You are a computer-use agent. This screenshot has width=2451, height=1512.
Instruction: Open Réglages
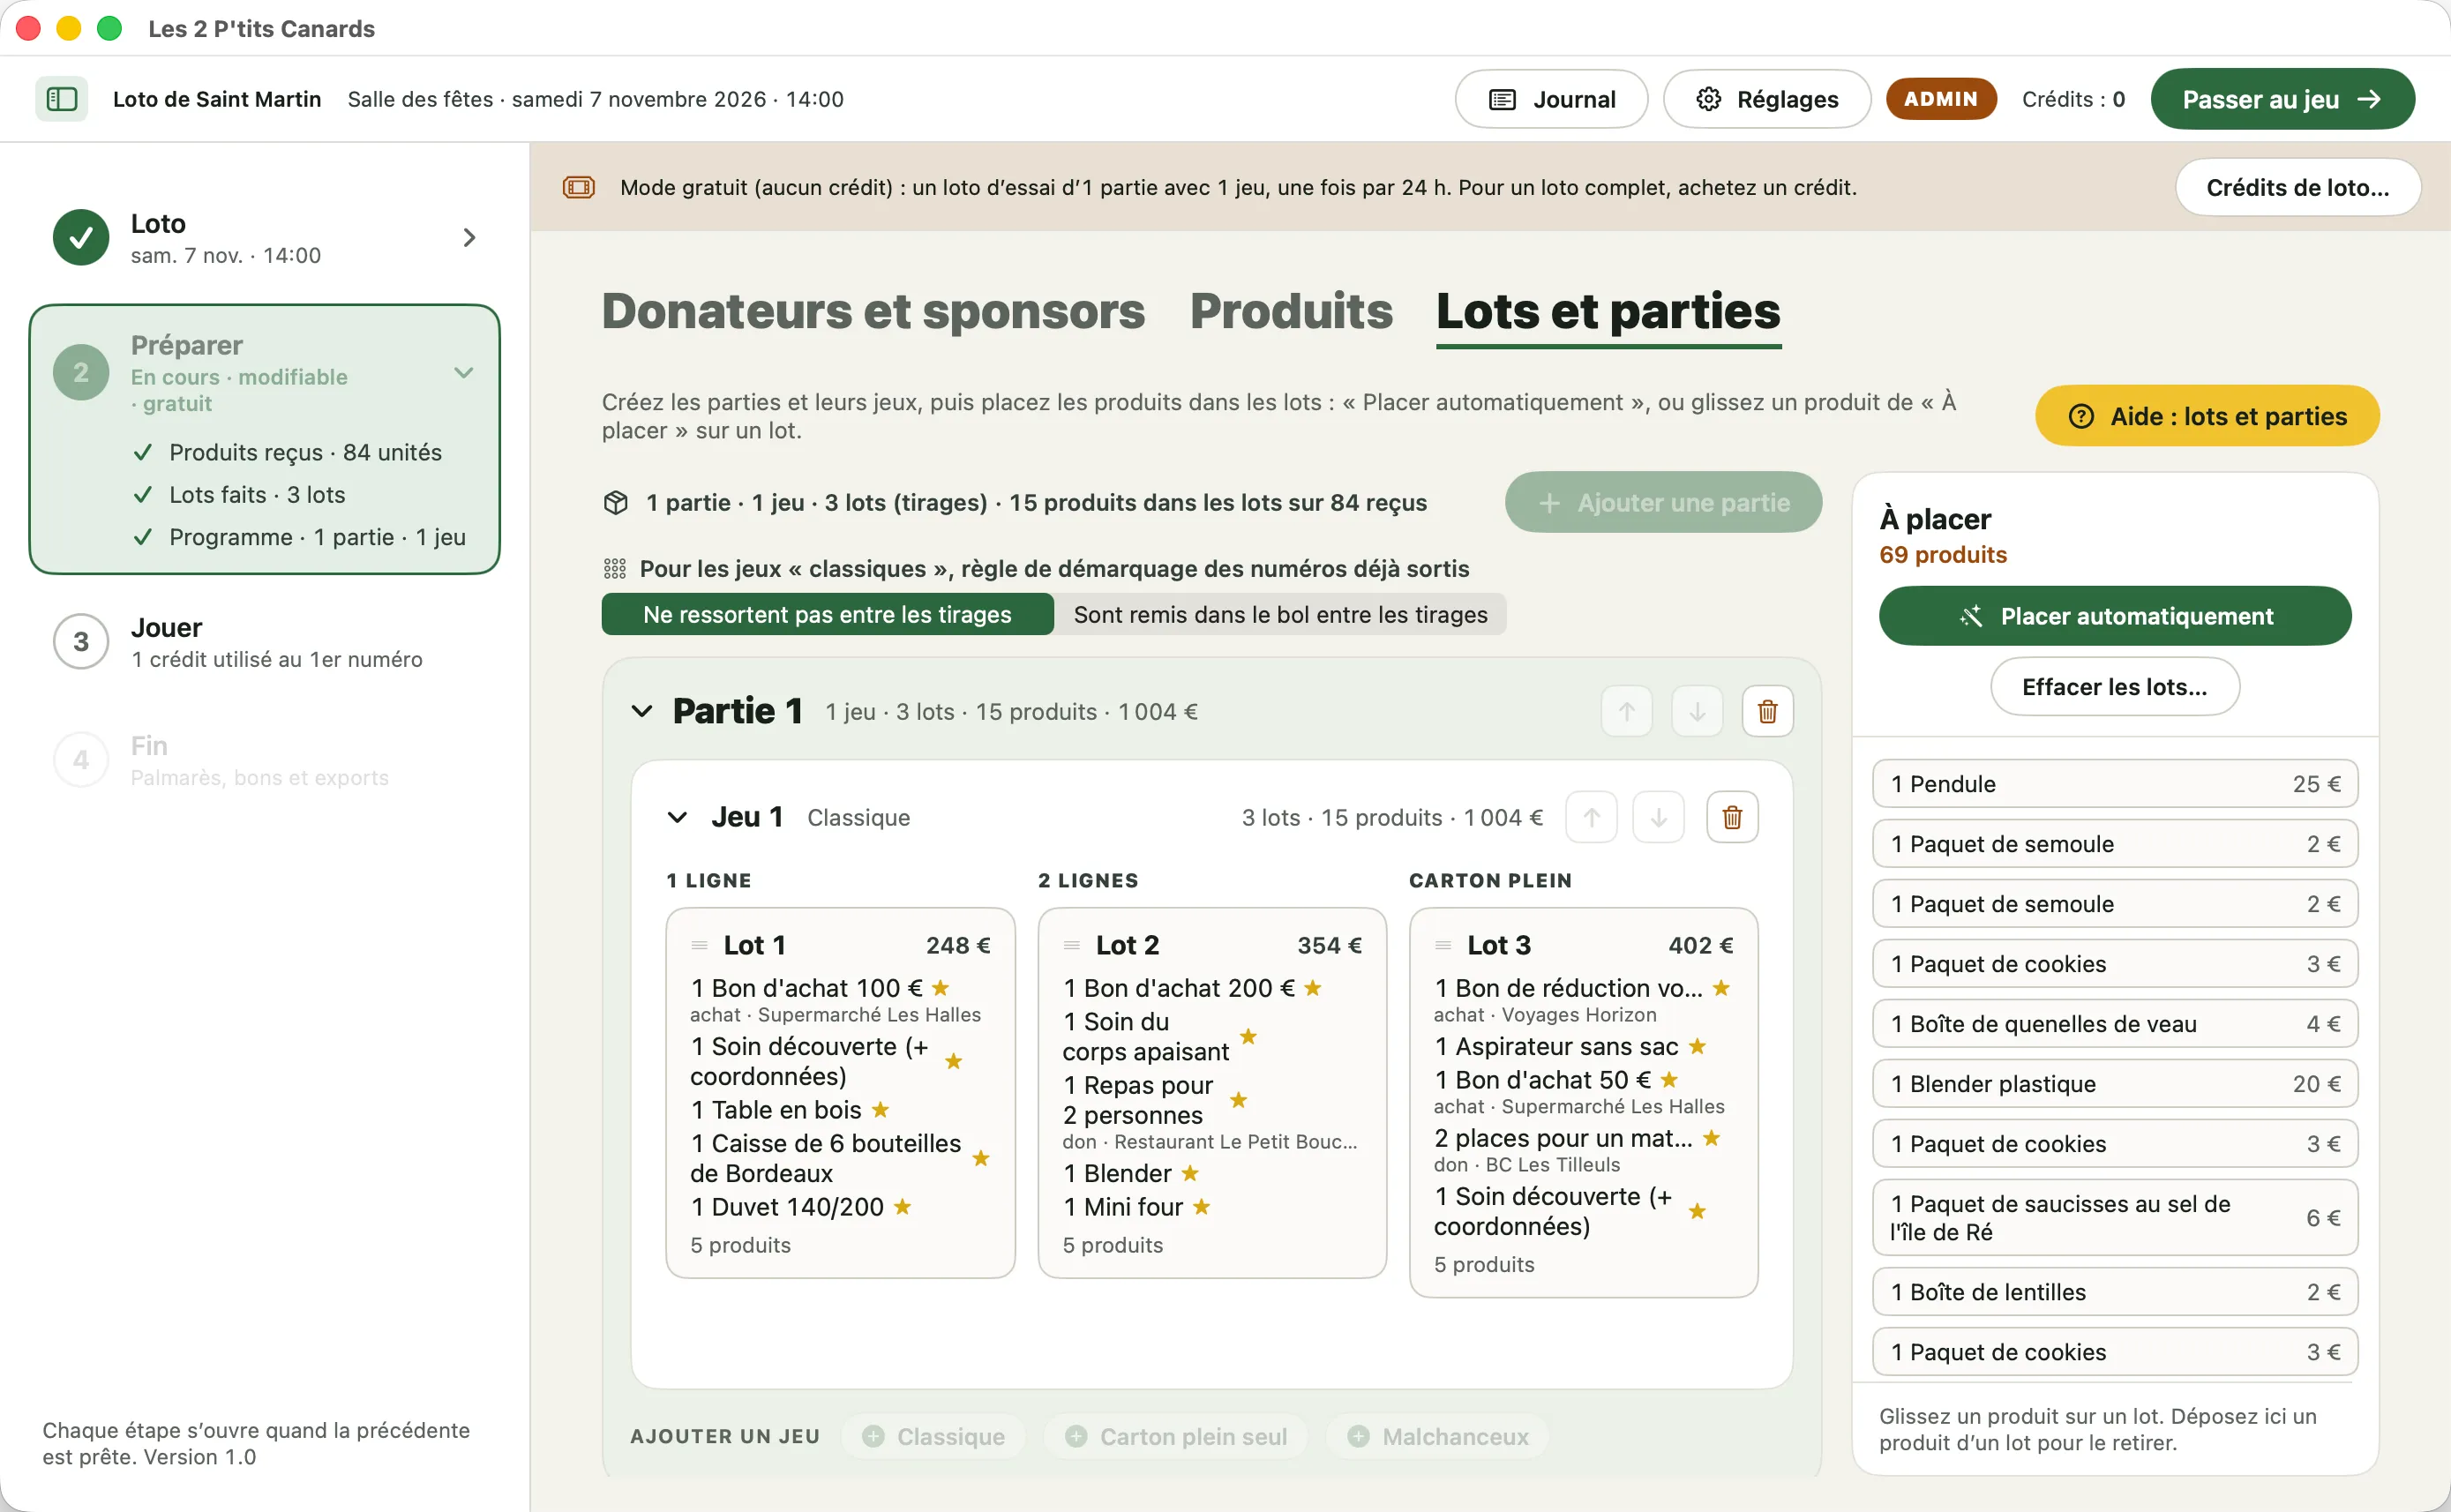click(1767, 99)
